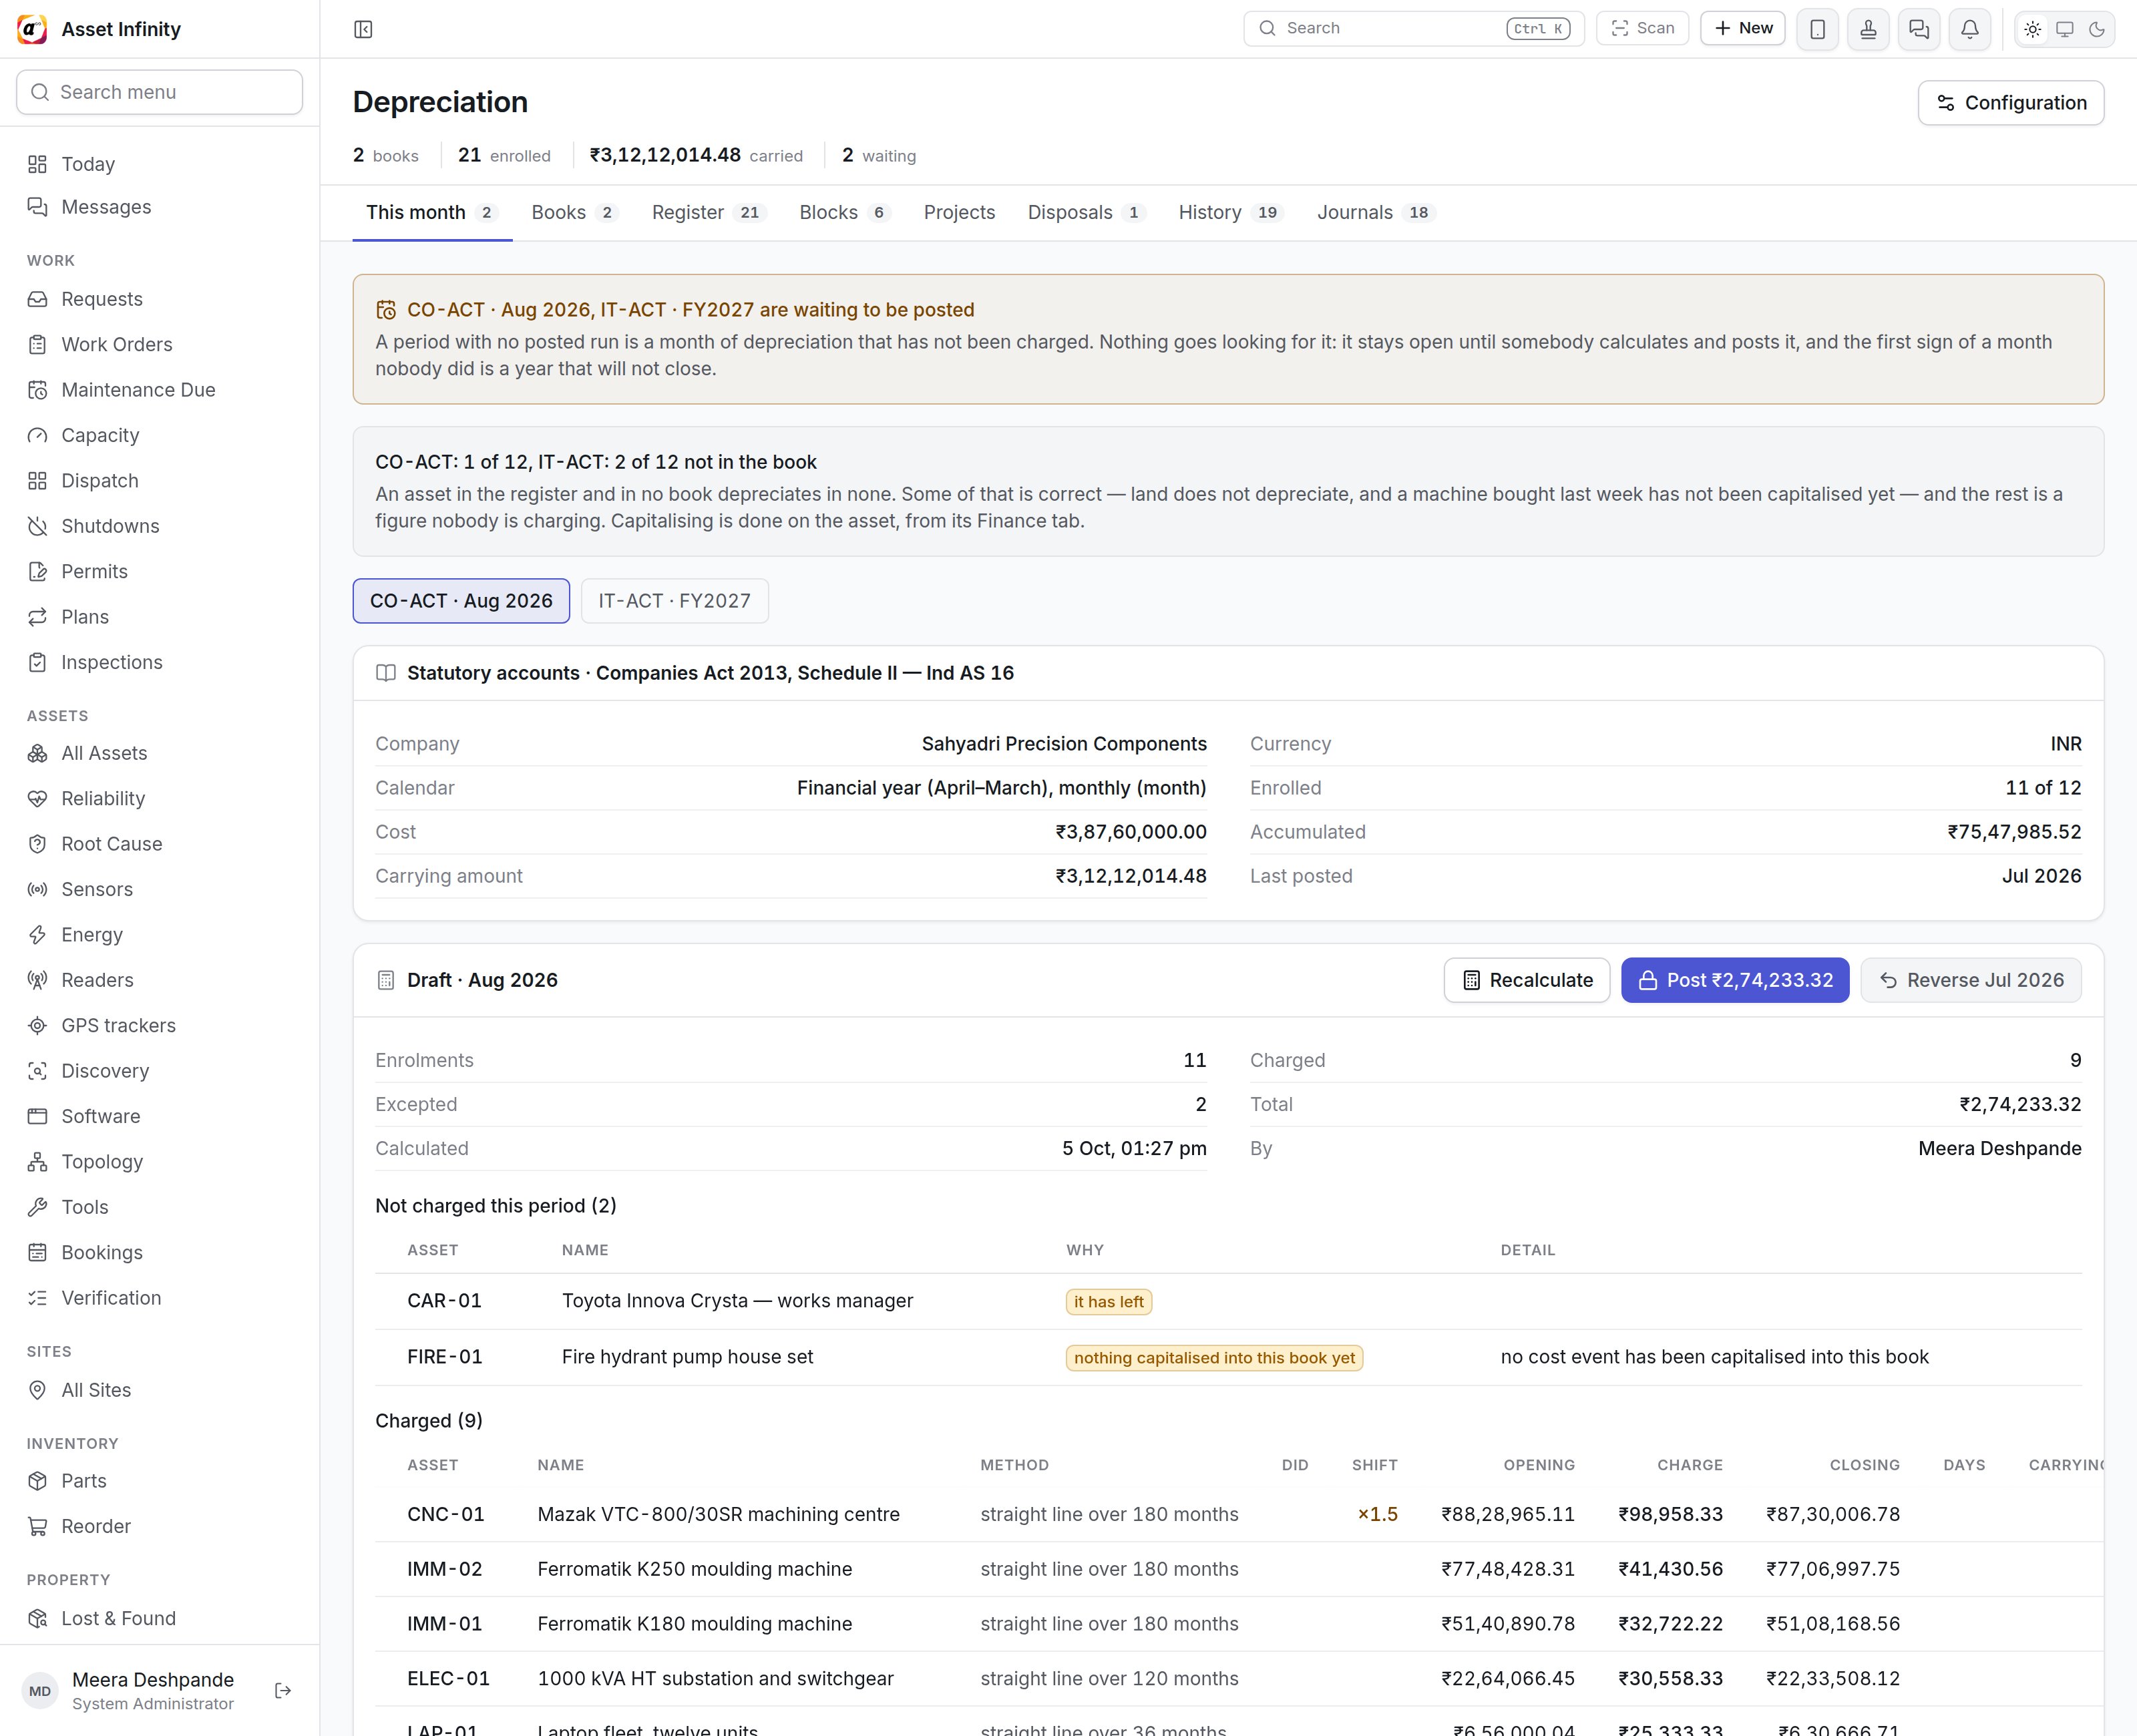Screen dimensions: 2137x1736
Task: Open the Blocks tab
Action: [844, 212]
